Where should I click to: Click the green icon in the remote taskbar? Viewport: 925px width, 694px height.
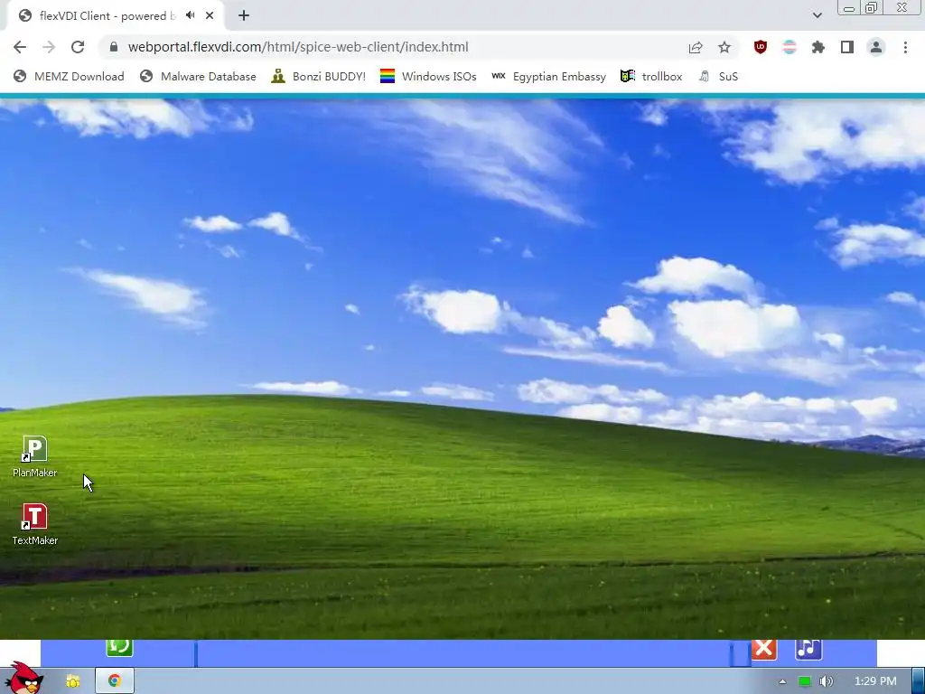pyautogui.click(x=119, y=647)
